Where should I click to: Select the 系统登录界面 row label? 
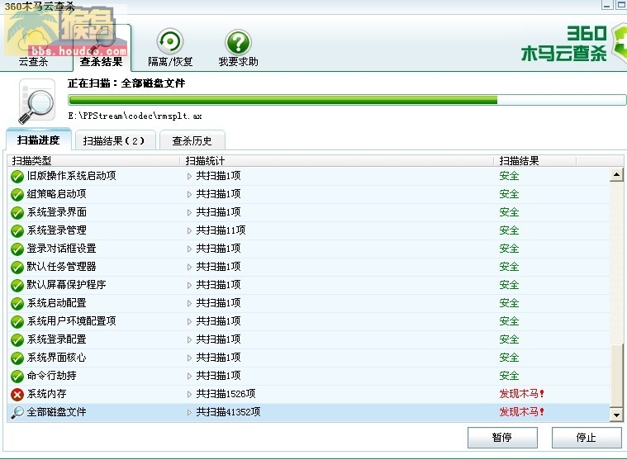pos(57,212)
